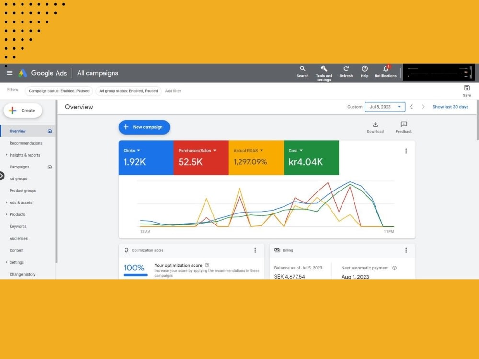Click the SEK 4,677.54 balance value
Viewport: 479px width, 359px height.
tap(290, 276)
